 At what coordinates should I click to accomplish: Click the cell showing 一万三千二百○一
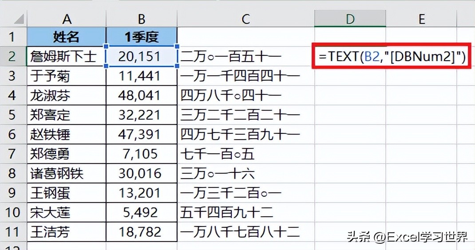pyautogui.click(x=245, y=193)
